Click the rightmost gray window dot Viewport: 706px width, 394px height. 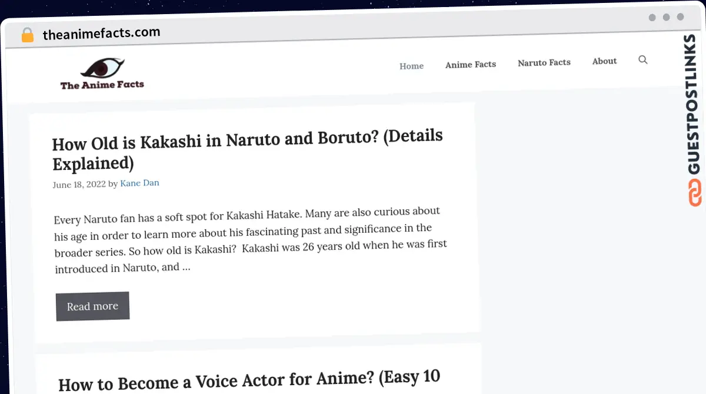(680, 18)
